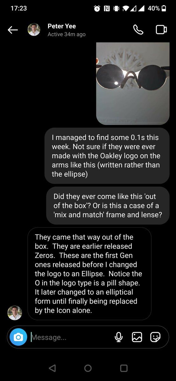
Task: Open the blue camera button
Action: point(18,337)
